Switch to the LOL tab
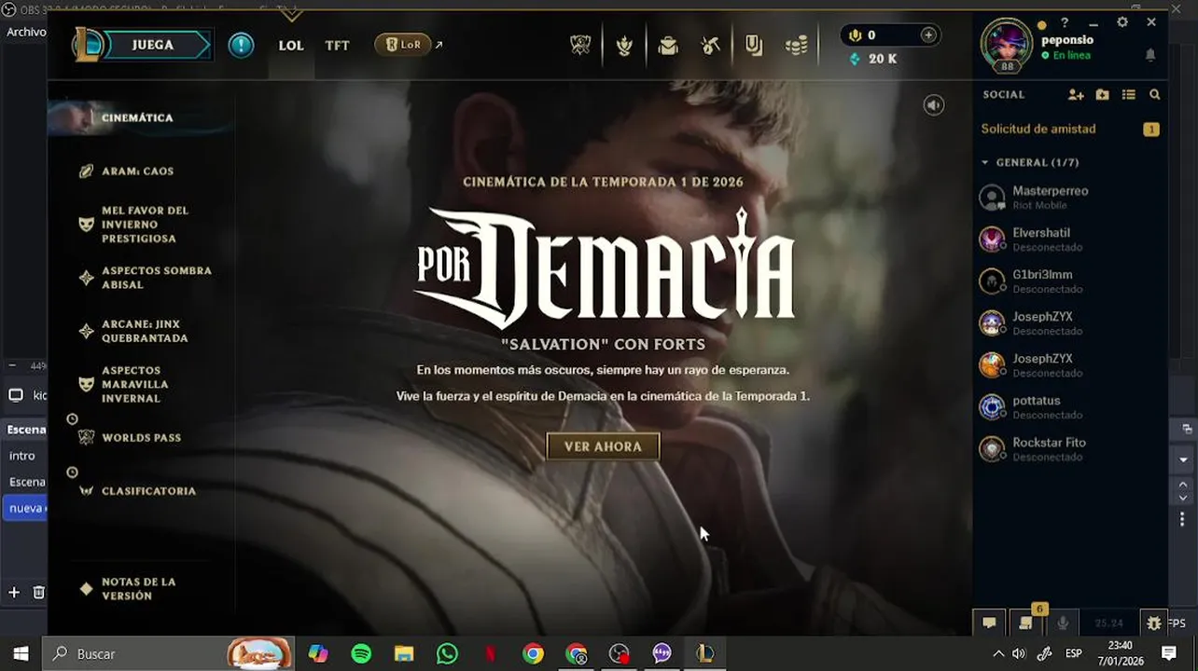1198x671 pixels. coord(291,45)
